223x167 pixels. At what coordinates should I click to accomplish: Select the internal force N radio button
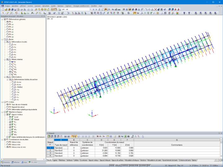[10, 62]
